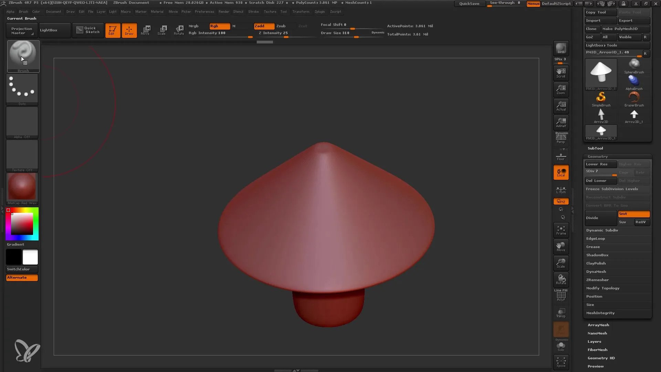Select the Scale tool in toolbar
The width and height of the screenshot is (661, 372).
[x=162, y=30]
